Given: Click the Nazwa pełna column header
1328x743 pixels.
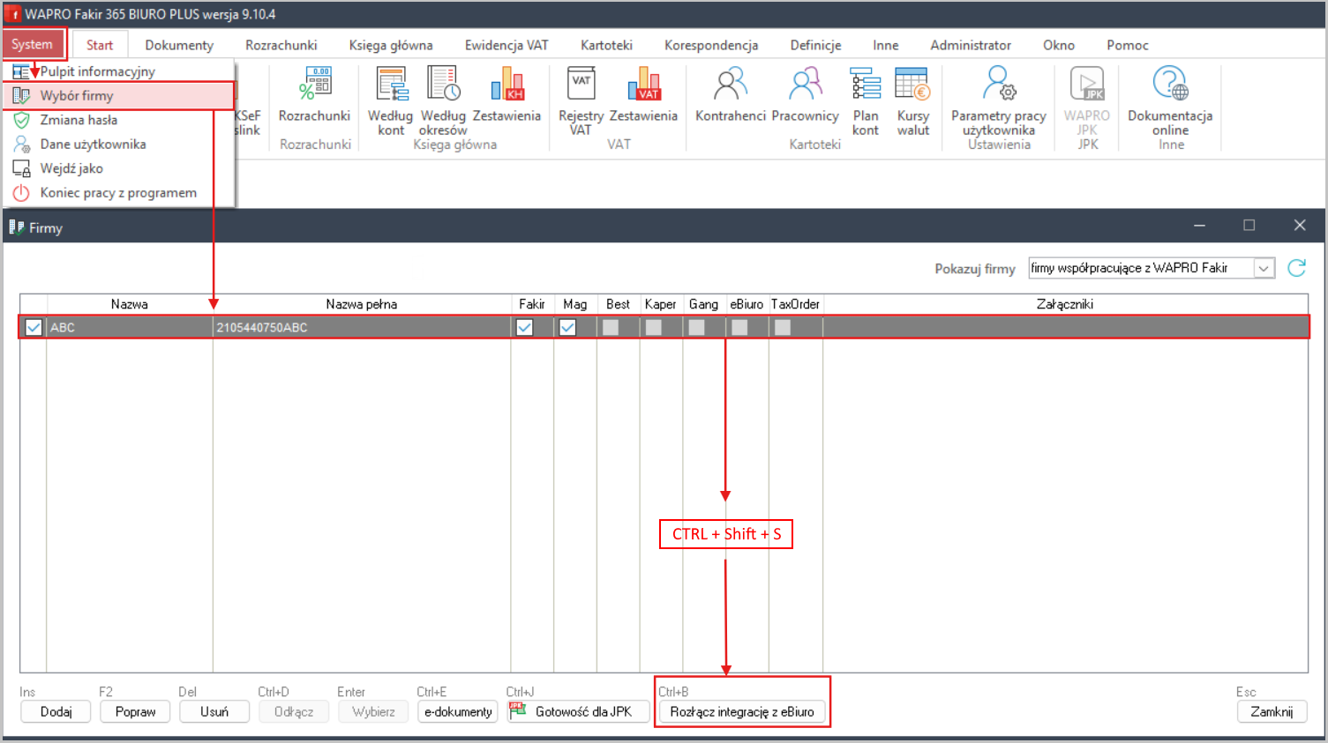Looking at the screenshot, I should [x=361, y=304].
